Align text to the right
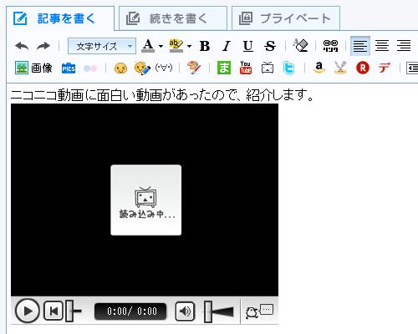 404,46
